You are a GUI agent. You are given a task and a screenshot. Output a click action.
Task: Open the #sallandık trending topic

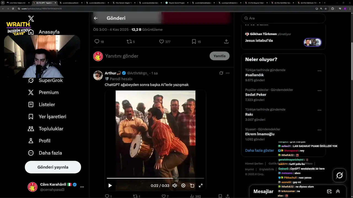(255, 75)
